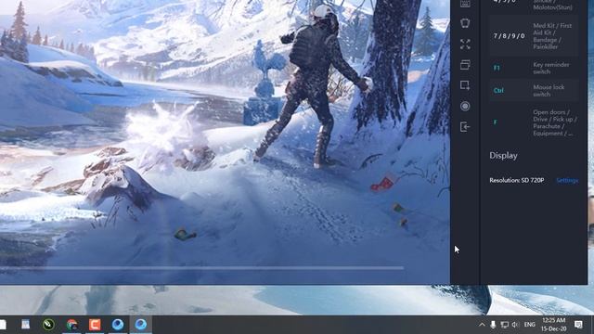Open the orange Camtasia taskbar icon
Image resolution: width=594 pixels, height=334 pixels.
[x=95, y=325]
